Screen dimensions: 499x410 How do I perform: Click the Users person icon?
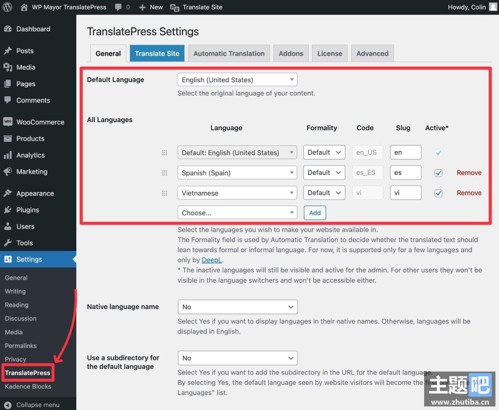click(8, 226)
